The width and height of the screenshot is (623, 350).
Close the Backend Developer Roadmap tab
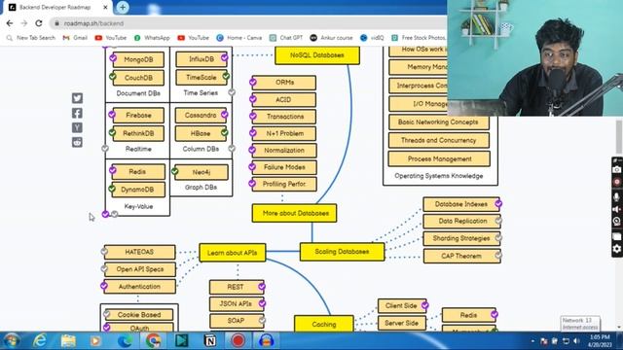pos(105,7)
